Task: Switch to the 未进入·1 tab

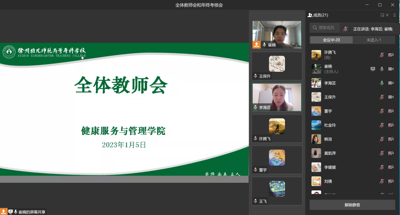Action: (374, 40)
